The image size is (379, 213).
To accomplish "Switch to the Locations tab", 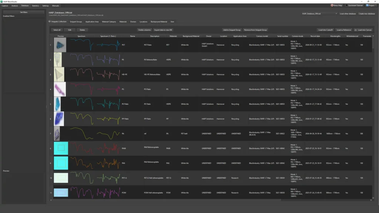I will [x=143, y=22].
